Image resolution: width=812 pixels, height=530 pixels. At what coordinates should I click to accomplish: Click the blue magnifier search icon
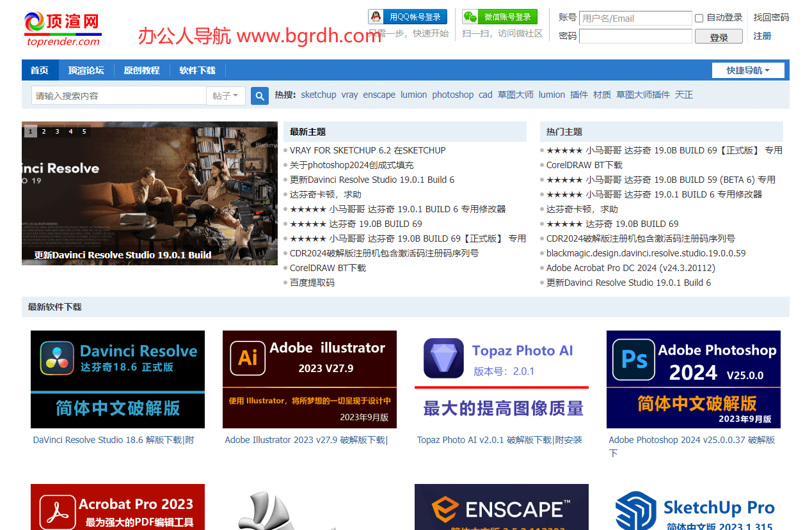259,96
